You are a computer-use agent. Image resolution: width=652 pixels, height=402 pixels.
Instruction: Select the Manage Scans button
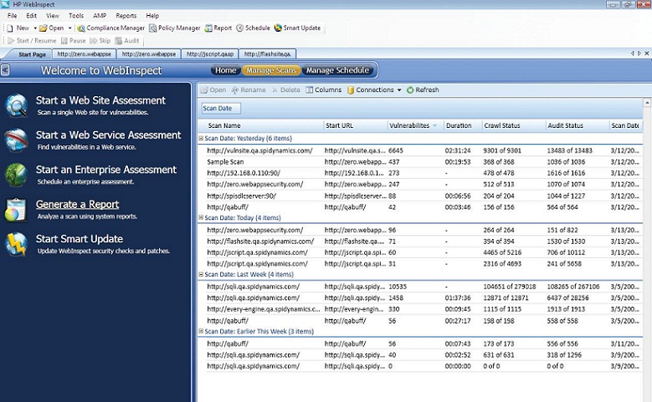click(271, 70)
